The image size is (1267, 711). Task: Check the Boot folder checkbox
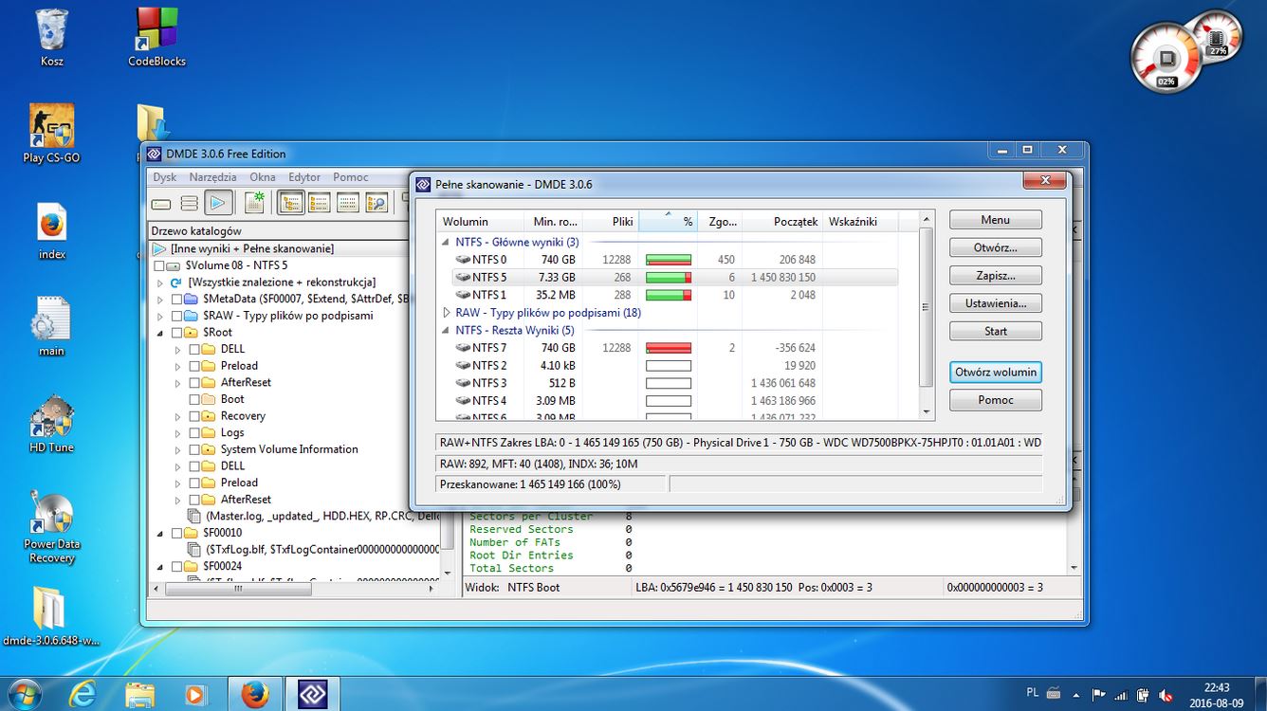(x=194, y=399)
